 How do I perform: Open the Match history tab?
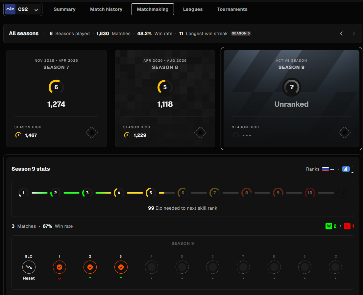pyautogui.click(x=106, y=9)
